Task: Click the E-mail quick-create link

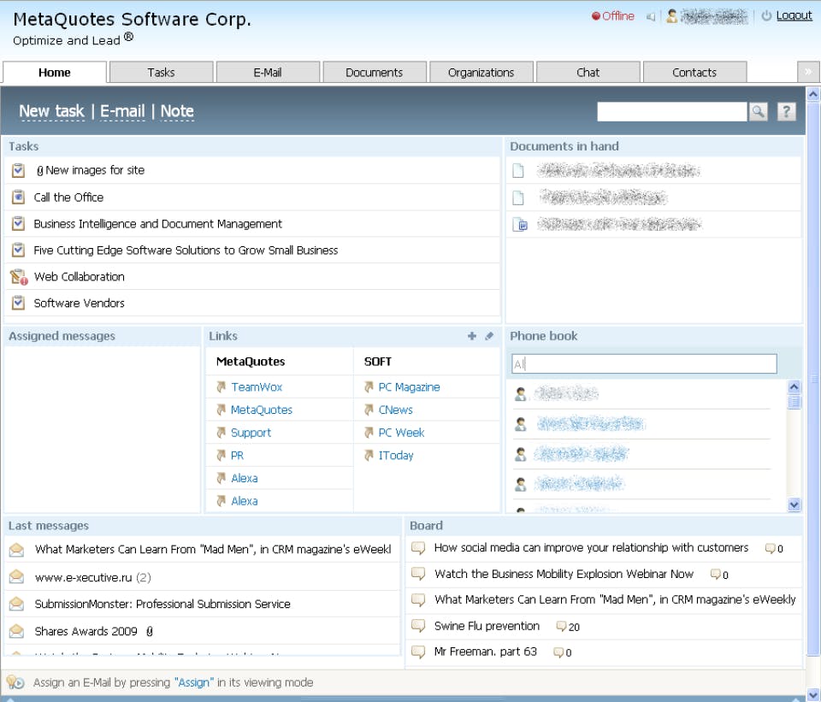Action: tap(122, 111)
